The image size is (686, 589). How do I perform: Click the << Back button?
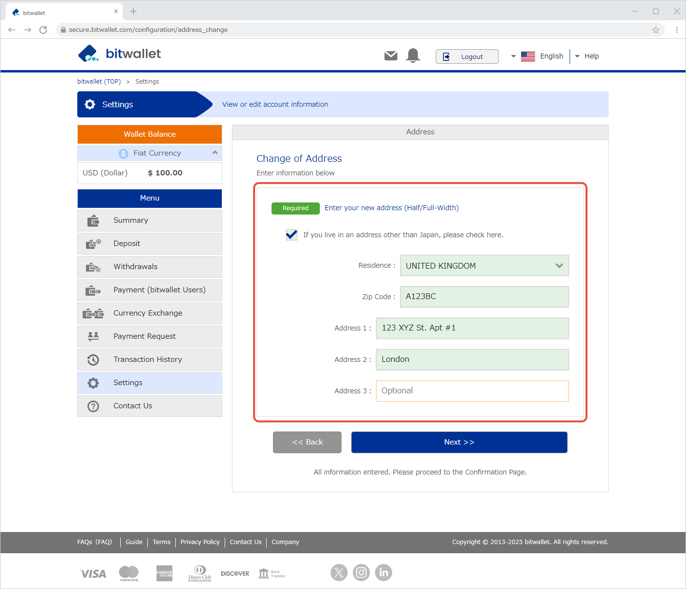point(307,442)
